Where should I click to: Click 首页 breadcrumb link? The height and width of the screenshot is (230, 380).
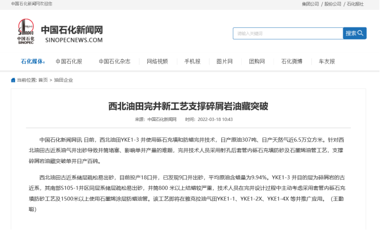click(x=43, y=80)
